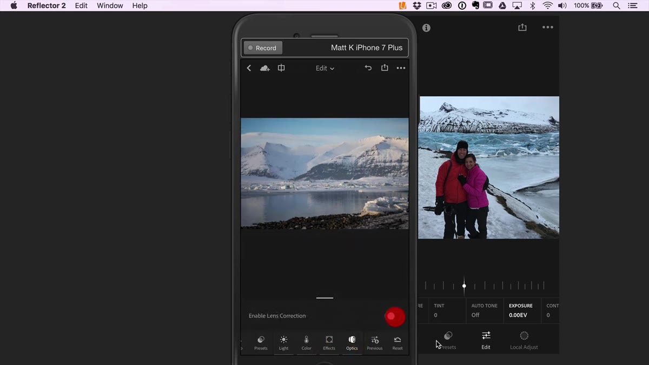
Task: Open the three-dot menu on right panel
Action: point(548,28)
